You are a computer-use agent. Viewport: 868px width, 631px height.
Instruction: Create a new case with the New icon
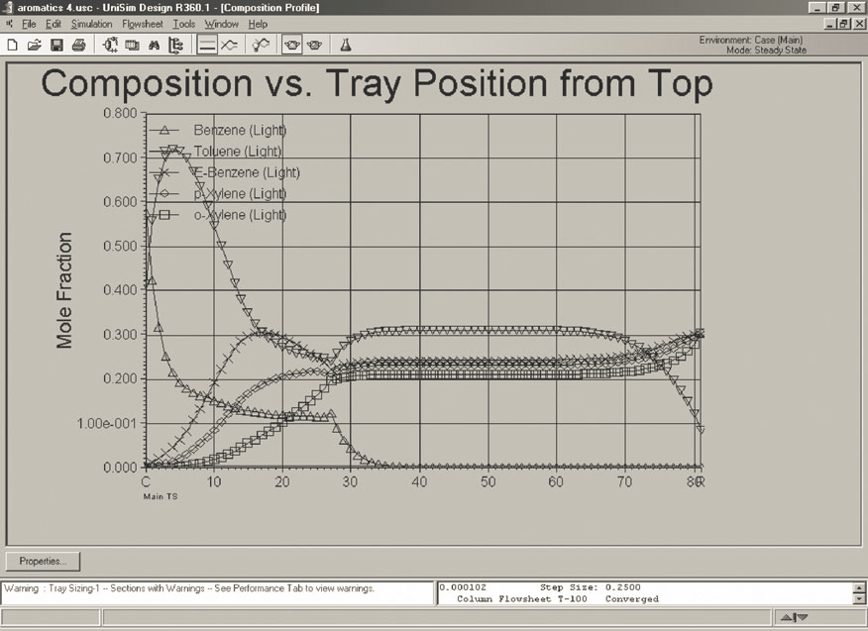pyautogui.click(x=13, y=45)
